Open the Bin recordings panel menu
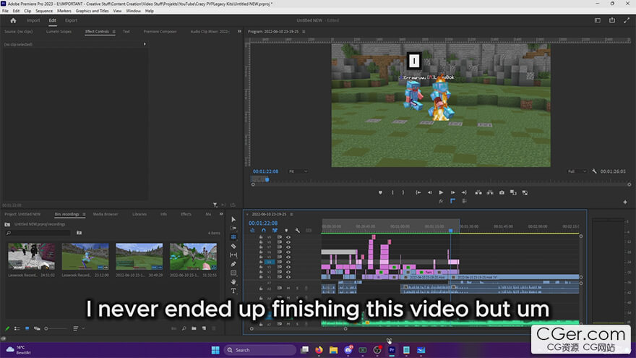636x358 pixels. coord(84,214)
